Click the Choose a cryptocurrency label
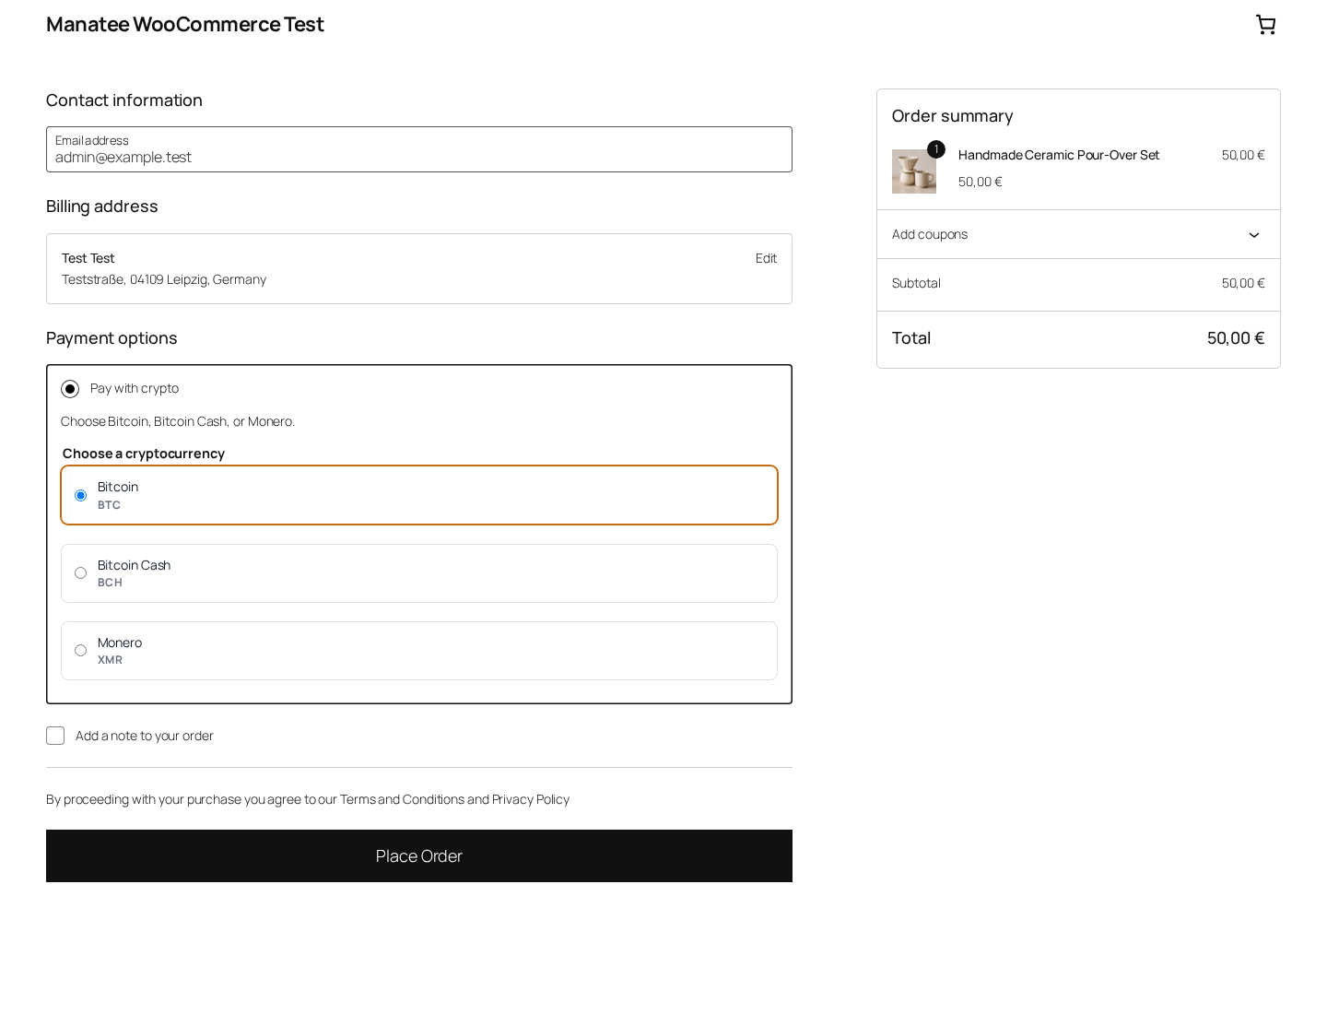Screen dimensions: 1327x1014 [144, 454]
